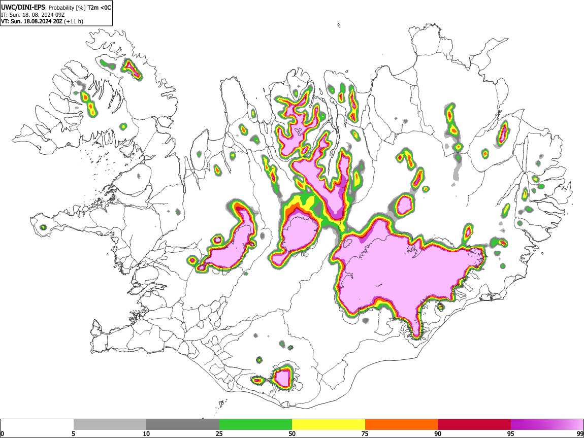Click the 'Probability [%]' header text
The image size is (584, 438).
67,8
